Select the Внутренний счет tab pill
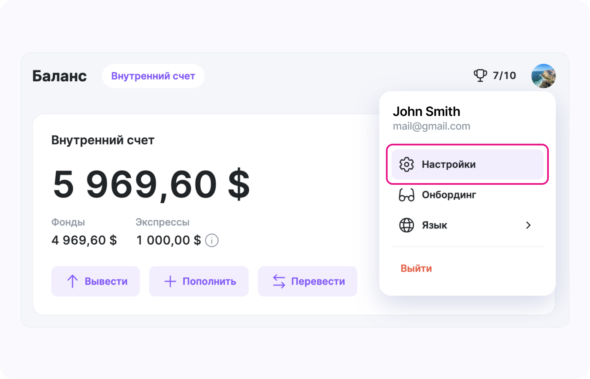The height and width of the screenshot is (379, 590). point(153,76)
